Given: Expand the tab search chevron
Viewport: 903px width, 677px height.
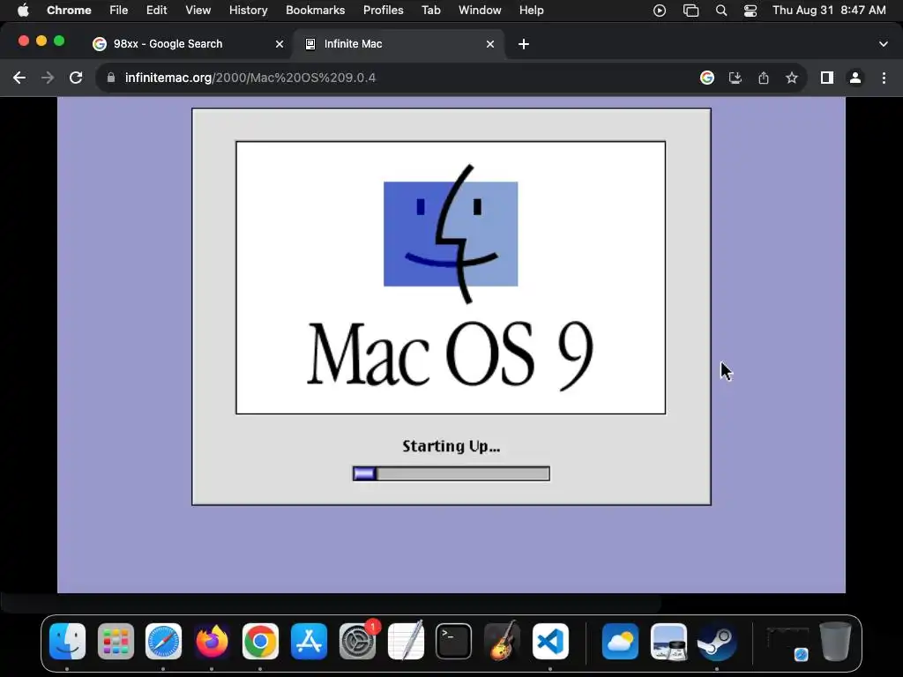Looking at the screenshot, I should coord(884,44).
